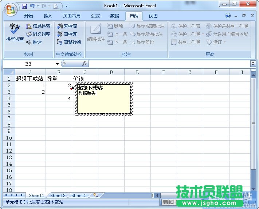Open 简繁转换 conversion dialog
The image size is (259, 209).
(69, 42)
